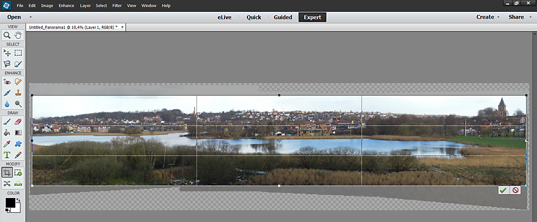Select the Paint Bucket tool
The image size is (537, 222).
pyautogui.click(x=7, y=132)
